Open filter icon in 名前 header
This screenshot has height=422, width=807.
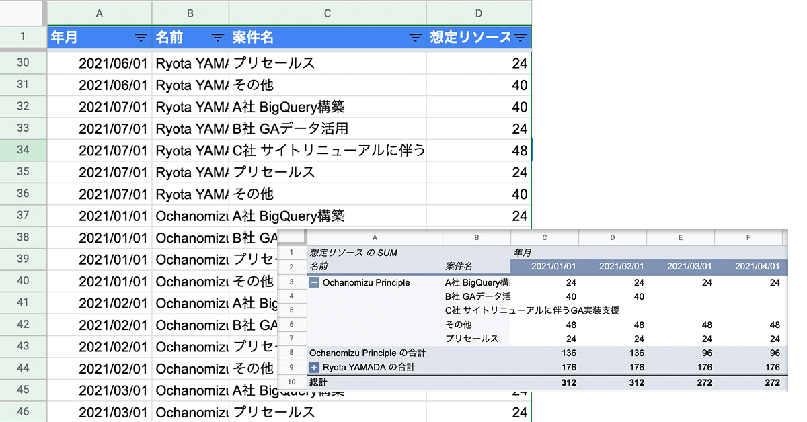[x=218, y=38]
